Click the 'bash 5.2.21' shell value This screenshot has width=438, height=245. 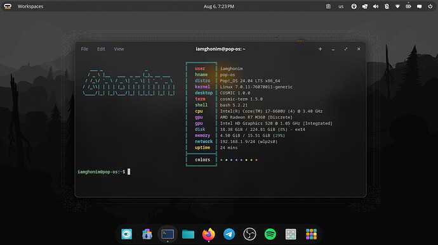(x=234, y=105)
